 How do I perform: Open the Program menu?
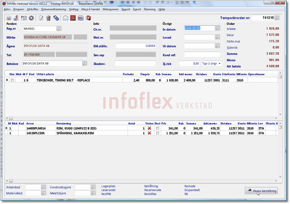point(18,9)
